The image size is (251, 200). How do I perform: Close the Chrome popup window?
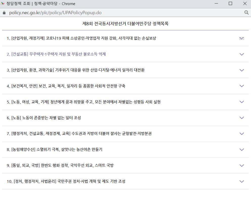[245, 4]
